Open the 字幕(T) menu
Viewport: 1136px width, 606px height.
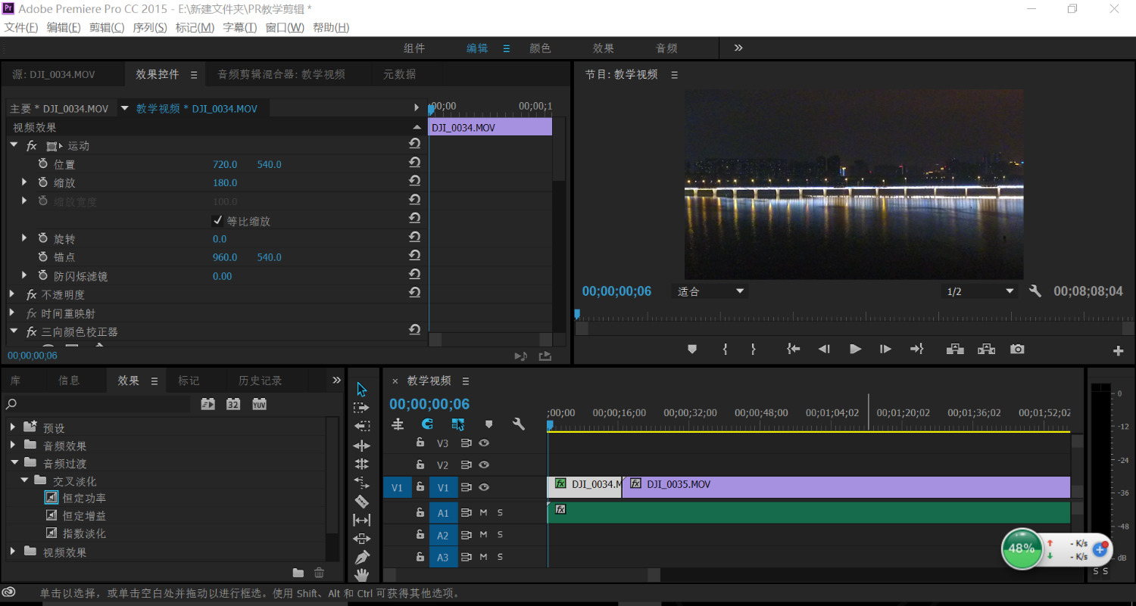(240, 27)
